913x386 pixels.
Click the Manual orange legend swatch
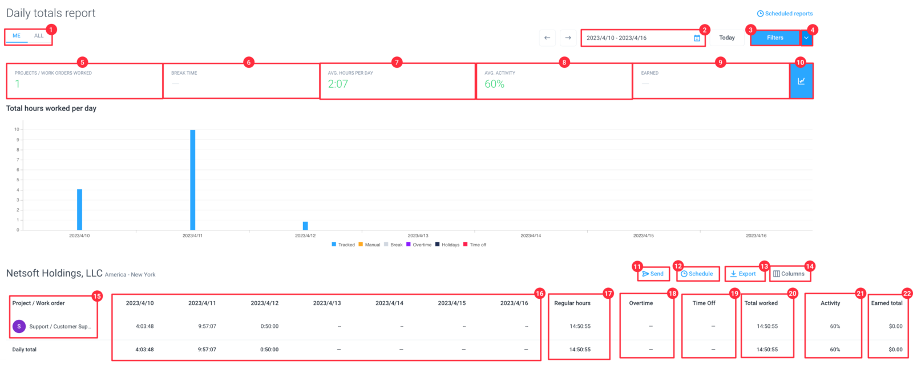pos(361,244)
